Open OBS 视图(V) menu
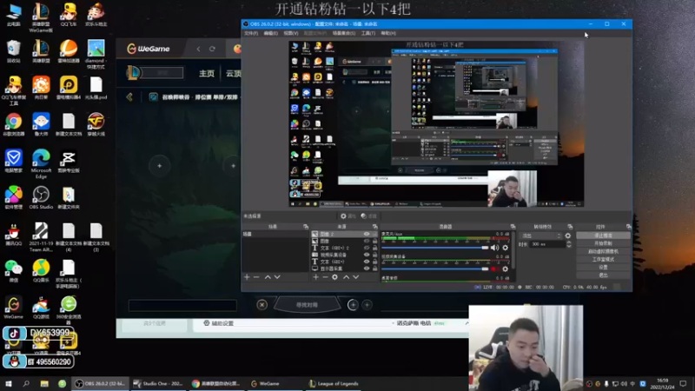 point(291,33)
